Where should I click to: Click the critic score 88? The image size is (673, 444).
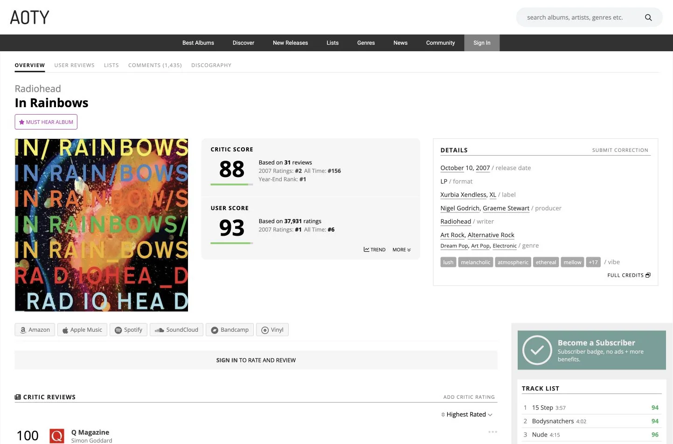(x=232, y=169)
